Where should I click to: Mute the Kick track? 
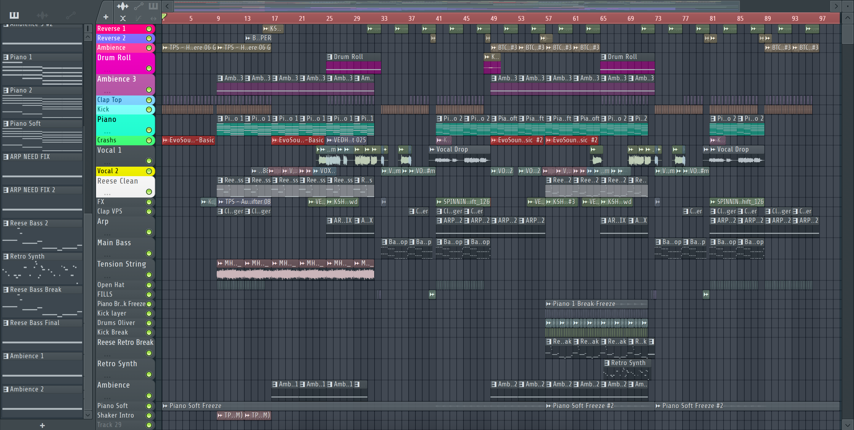click(149, 109)
